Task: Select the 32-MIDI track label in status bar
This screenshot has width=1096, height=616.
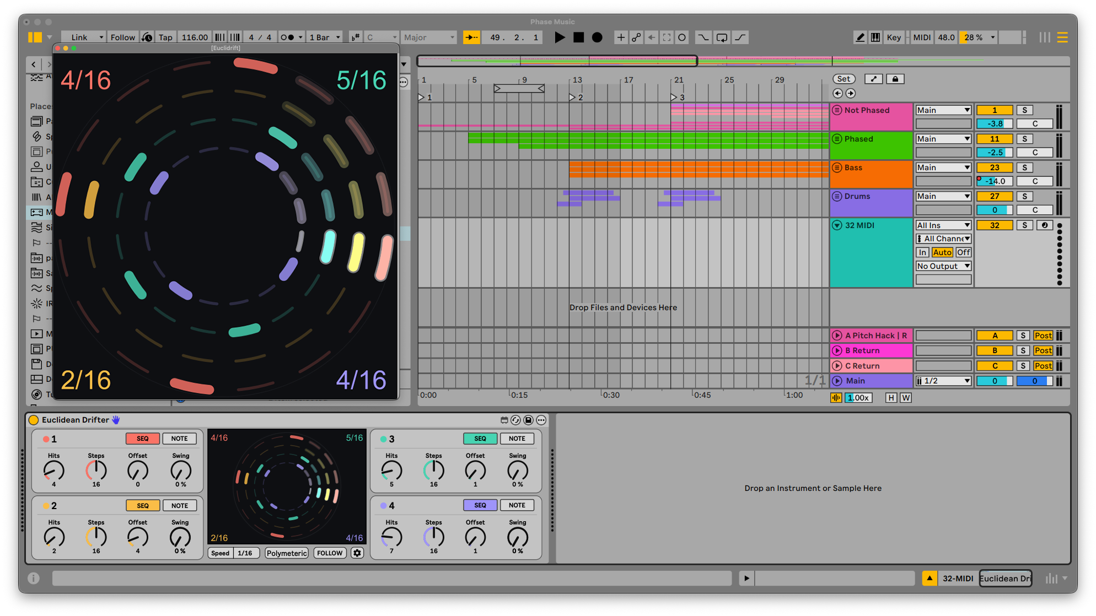Action: (958, 578)
